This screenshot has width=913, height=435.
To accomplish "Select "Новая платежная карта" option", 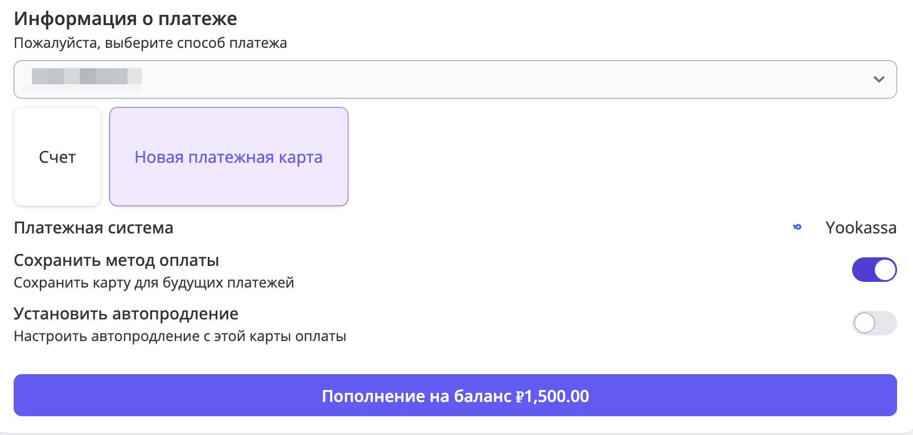I will tap(228, 157).
